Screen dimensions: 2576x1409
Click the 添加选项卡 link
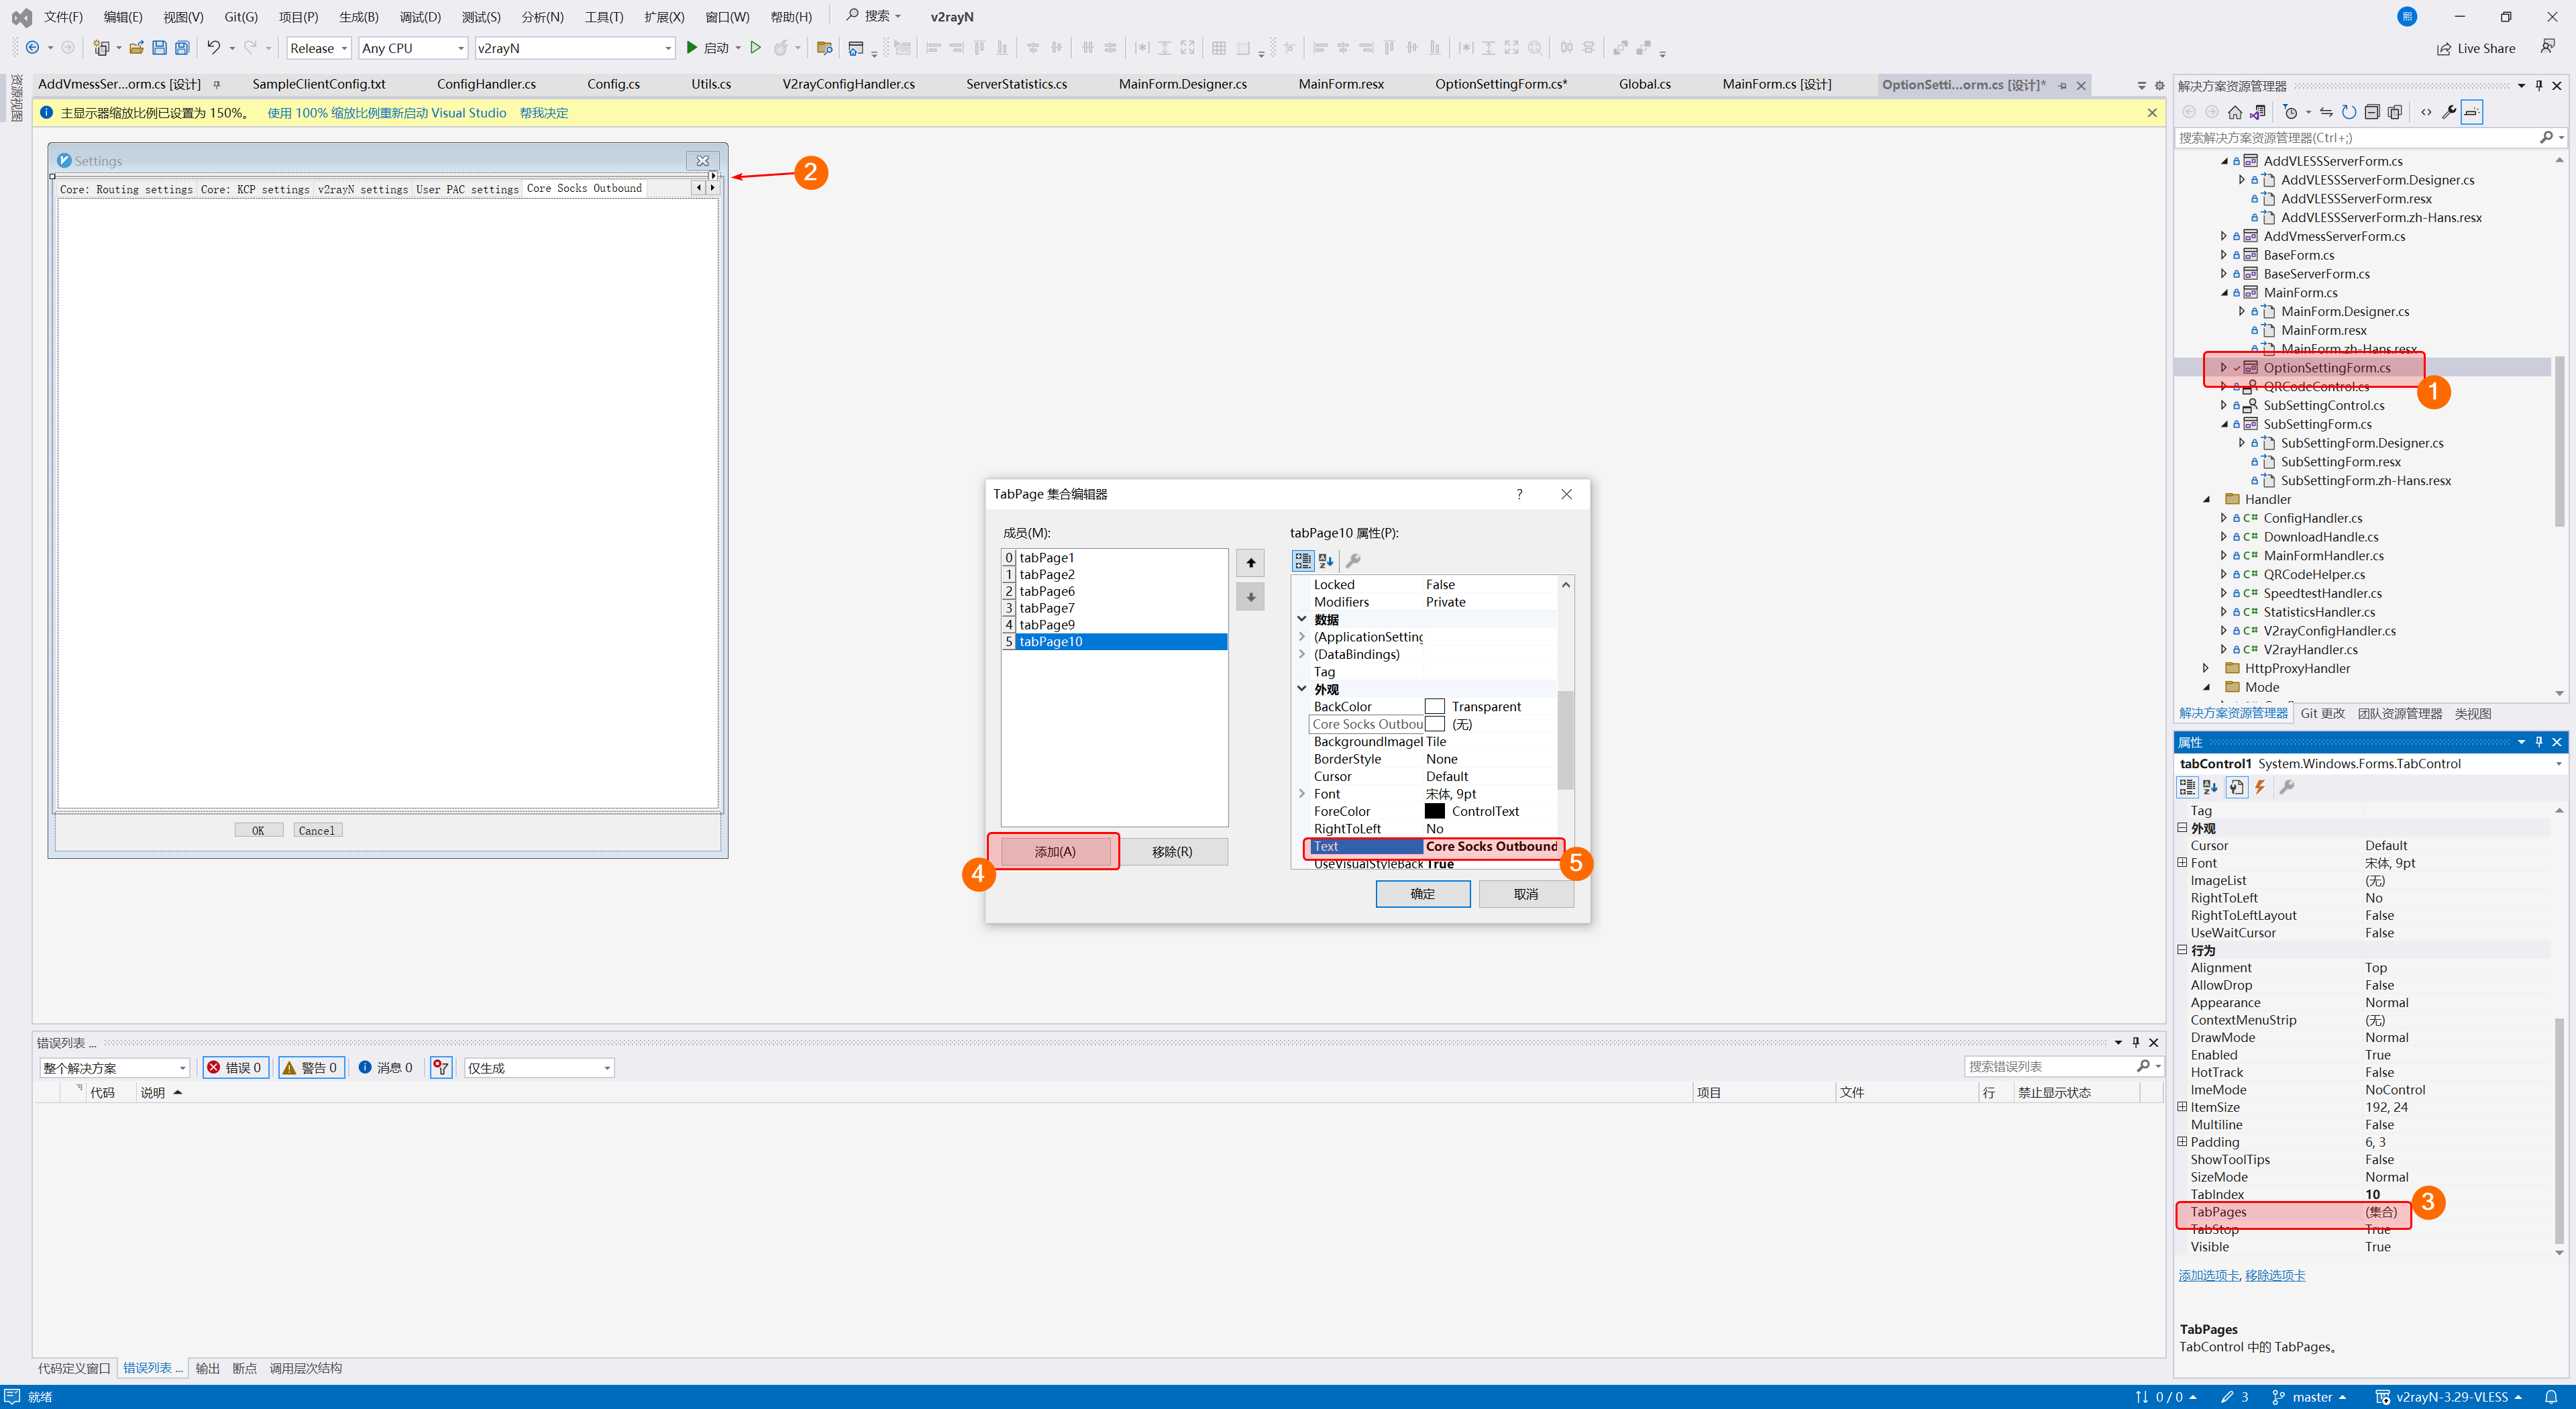(x=2208, y=1275)
